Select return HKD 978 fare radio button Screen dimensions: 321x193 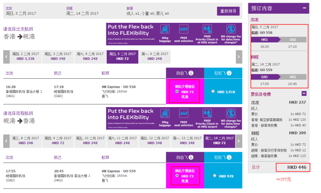[215, 176]
